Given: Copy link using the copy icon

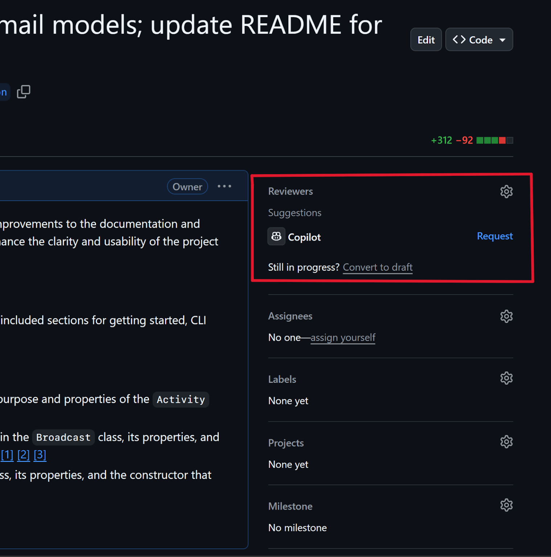Looking at the screenshot, I should (24, 92).
